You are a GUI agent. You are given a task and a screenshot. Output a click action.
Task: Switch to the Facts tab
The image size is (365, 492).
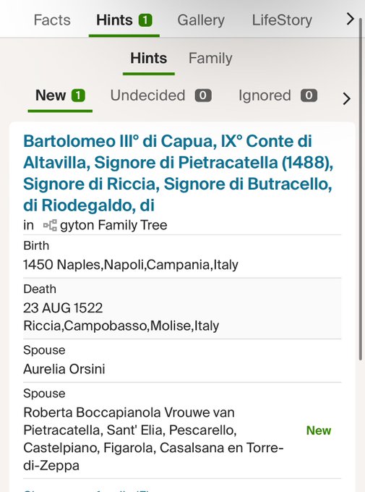click(x=52, y=20)
